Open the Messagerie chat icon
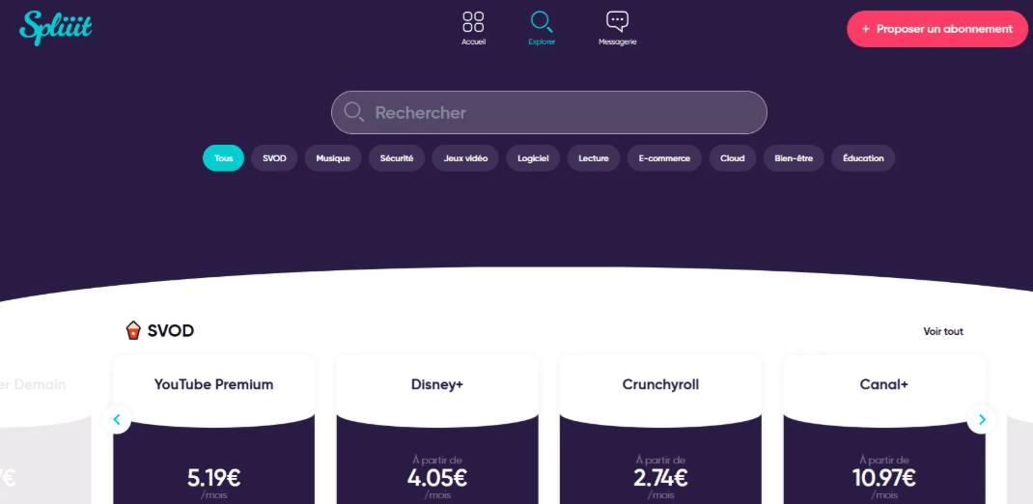 click(x=617, y=22)
